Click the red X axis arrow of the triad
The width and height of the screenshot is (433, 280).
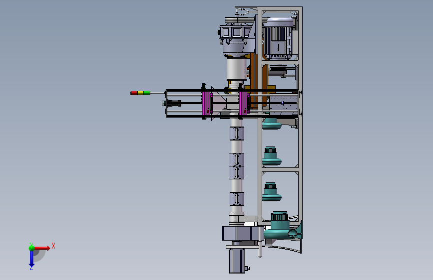click(42, 248)
